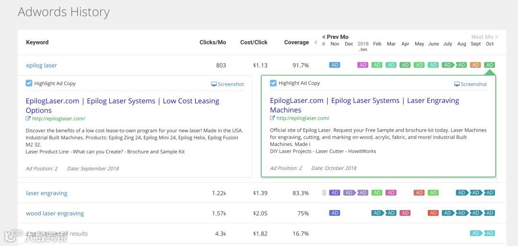Open June AD badge in epilog laser row
The height and width of the screenshot is (246, 518).
coord(434,65)
